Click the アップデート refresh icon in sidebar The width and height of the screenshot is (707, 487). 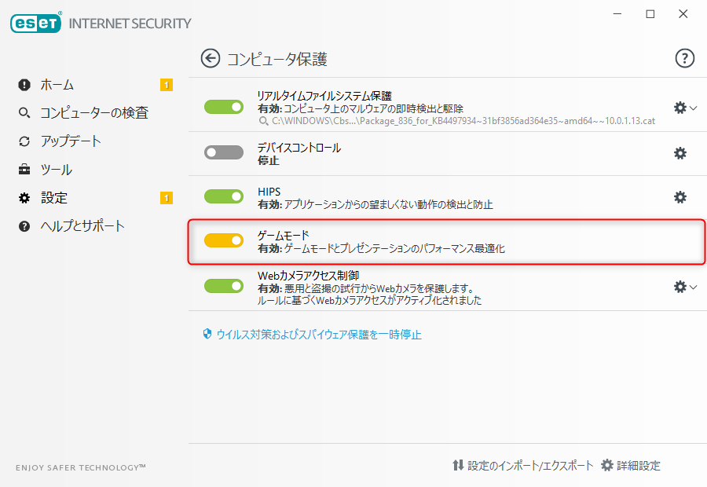[x=23, y=141]
